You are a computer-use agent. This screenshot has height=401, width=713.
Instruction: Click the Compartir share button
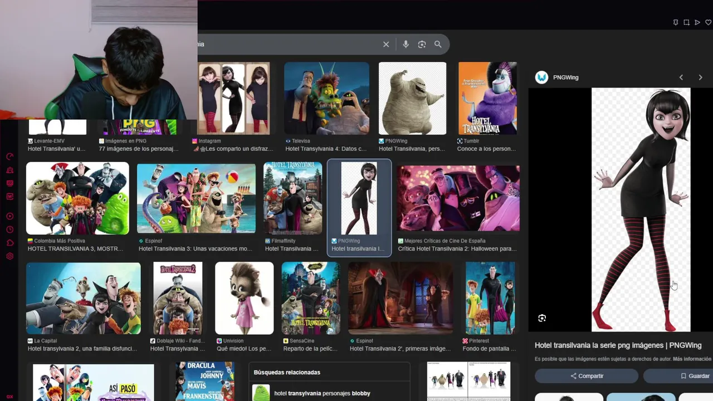point(587,376)
